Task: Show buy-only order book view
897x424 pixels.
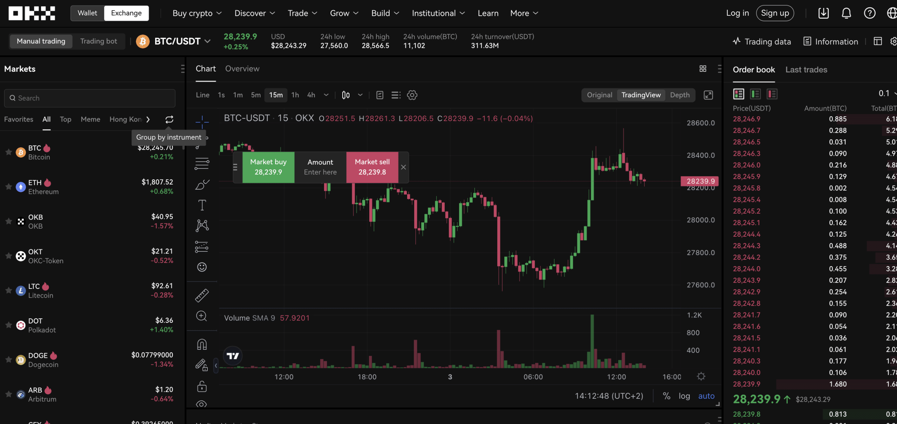Action: [755, 94]
